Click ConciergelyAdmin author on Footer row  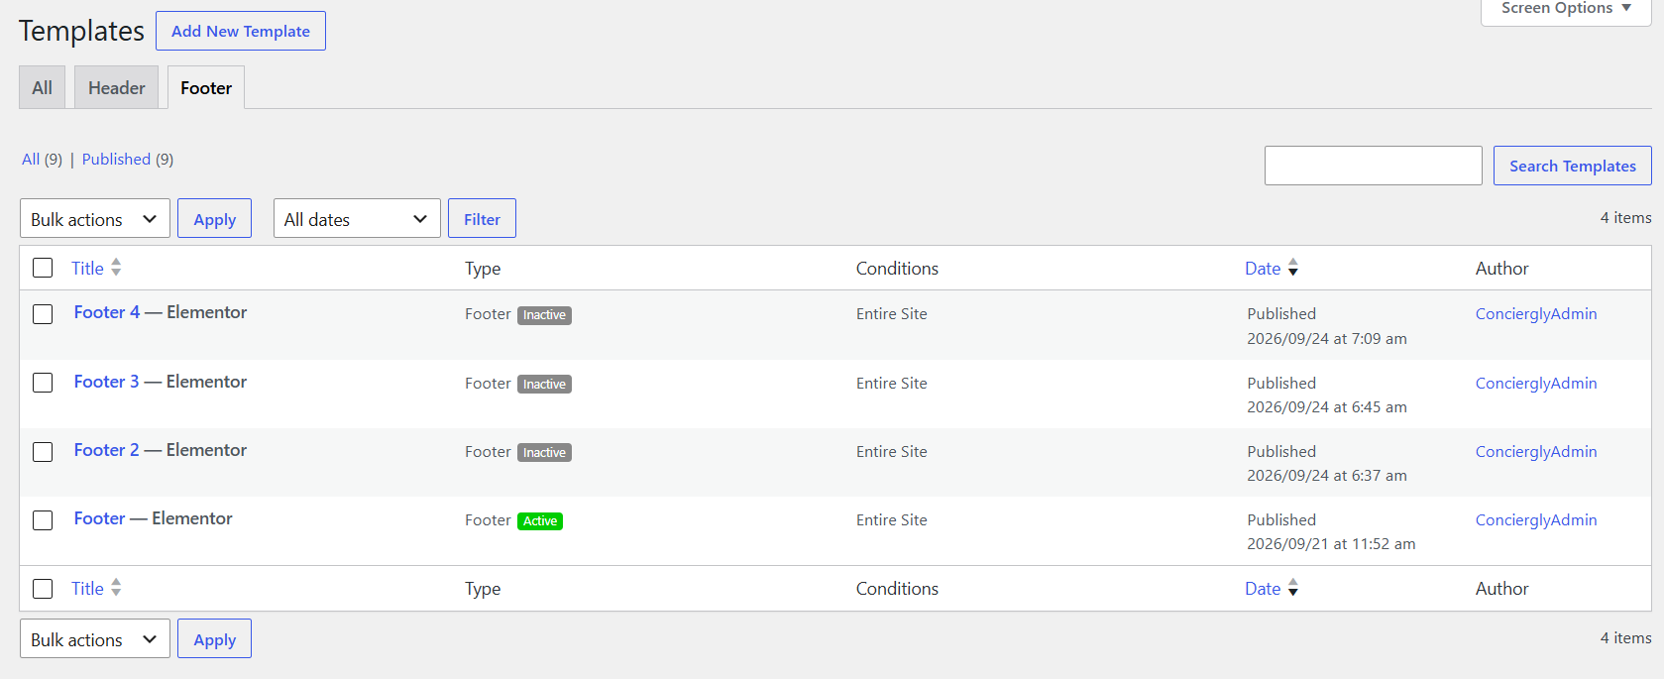pos(1536,520)
